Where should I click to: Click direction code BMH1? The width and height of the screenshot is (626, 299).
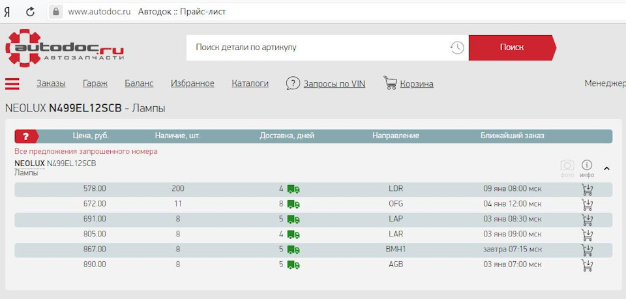(x=396, y=249)
